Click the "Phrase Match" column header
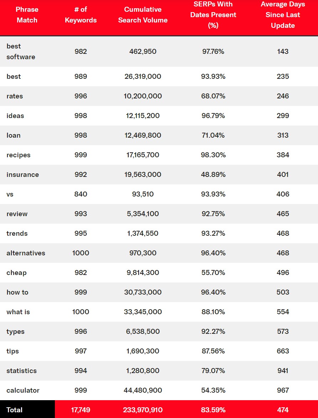 [27, 15]
